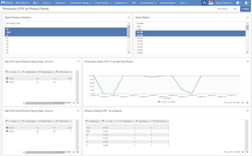Refresh the Product Family OTIF At a Glance panel

[243, 152]
